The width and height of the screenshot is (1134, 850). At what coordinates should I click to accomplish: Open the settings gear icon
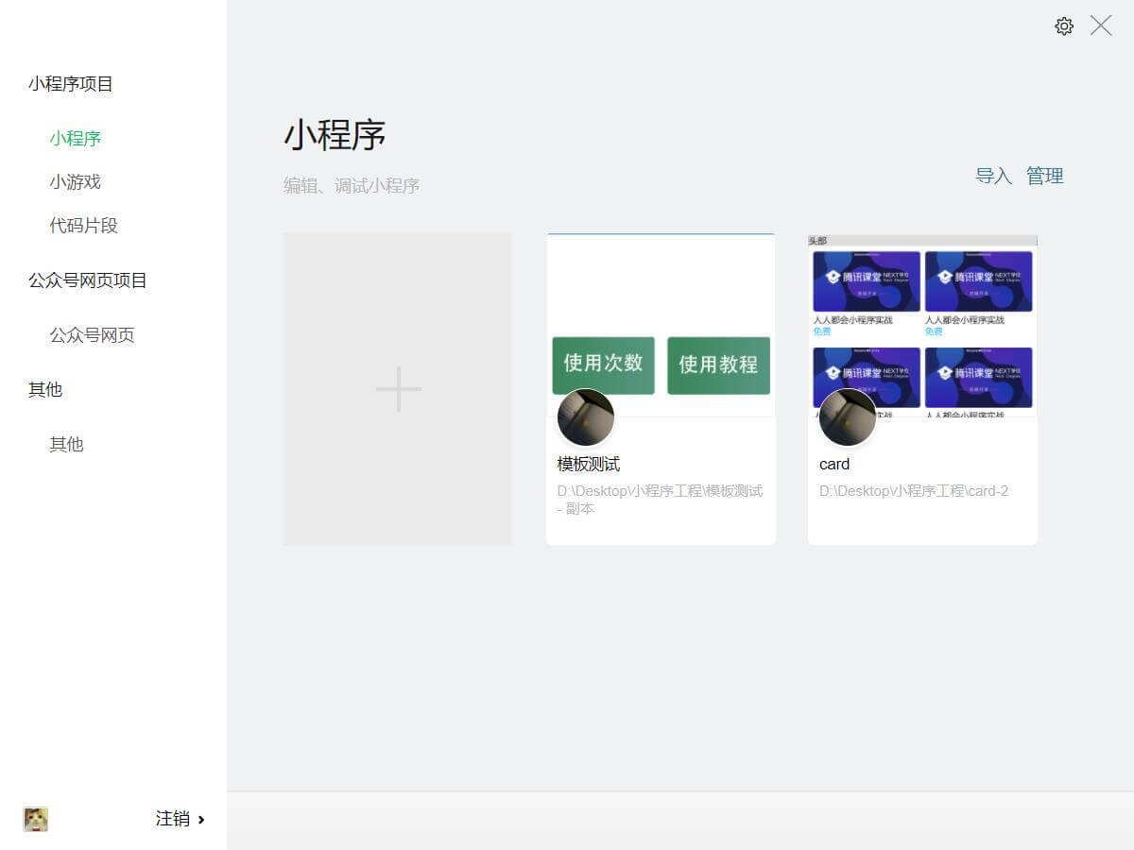pyautogui.click(x=1064, y=26)
